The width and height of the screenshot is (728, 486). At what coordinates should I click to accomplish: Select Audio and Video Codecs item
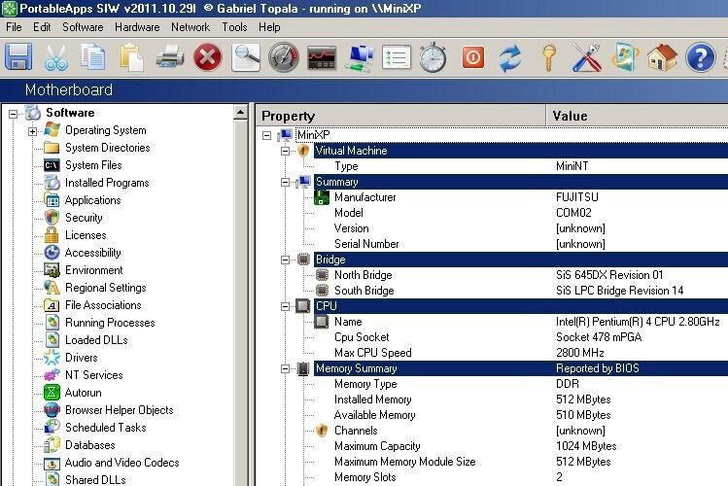pyautogui.click(x=121, y=463)
